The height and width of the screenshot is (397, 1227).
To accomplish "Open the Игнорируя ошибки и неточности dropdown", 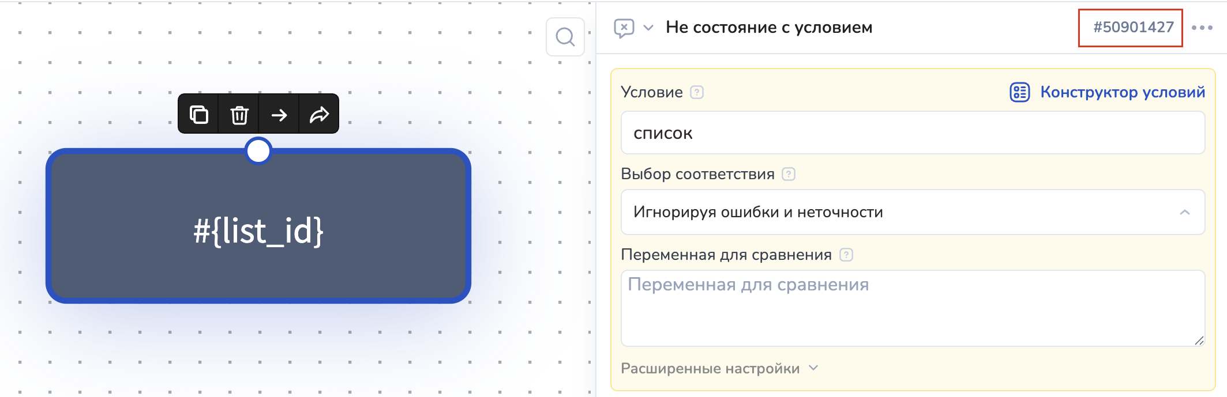I will pyautogui.click(x=913, y=212).
